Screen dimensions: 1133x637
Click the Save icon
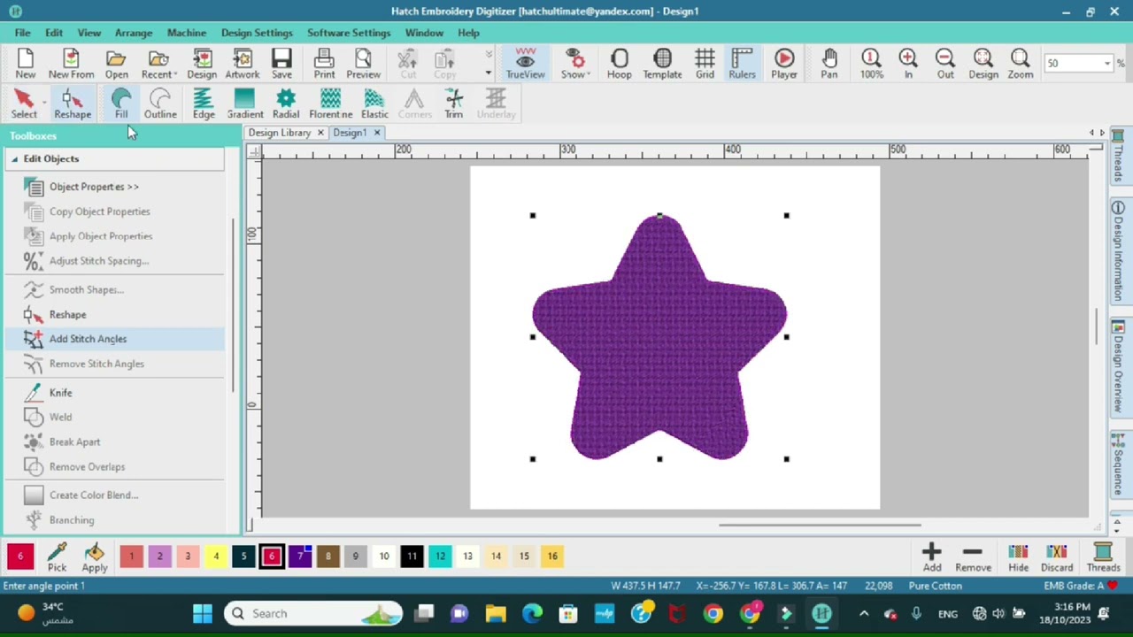[x=281, y=64]
